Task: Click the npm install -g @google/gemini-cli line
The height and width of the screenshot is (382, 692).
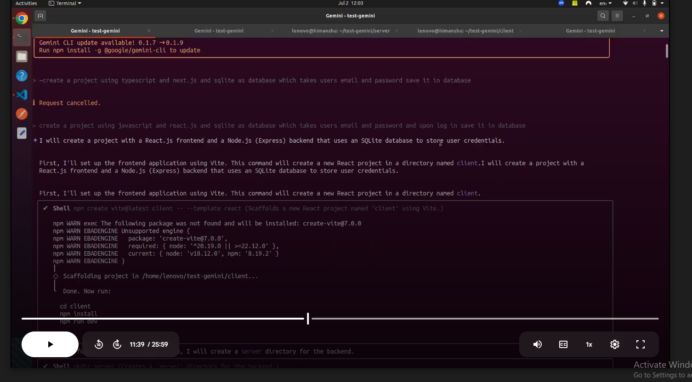Action: pyautogui.click(x=119, y=51)
